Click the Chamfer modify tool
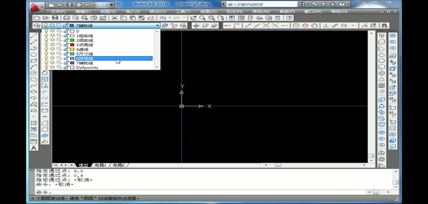 (45, 122)
